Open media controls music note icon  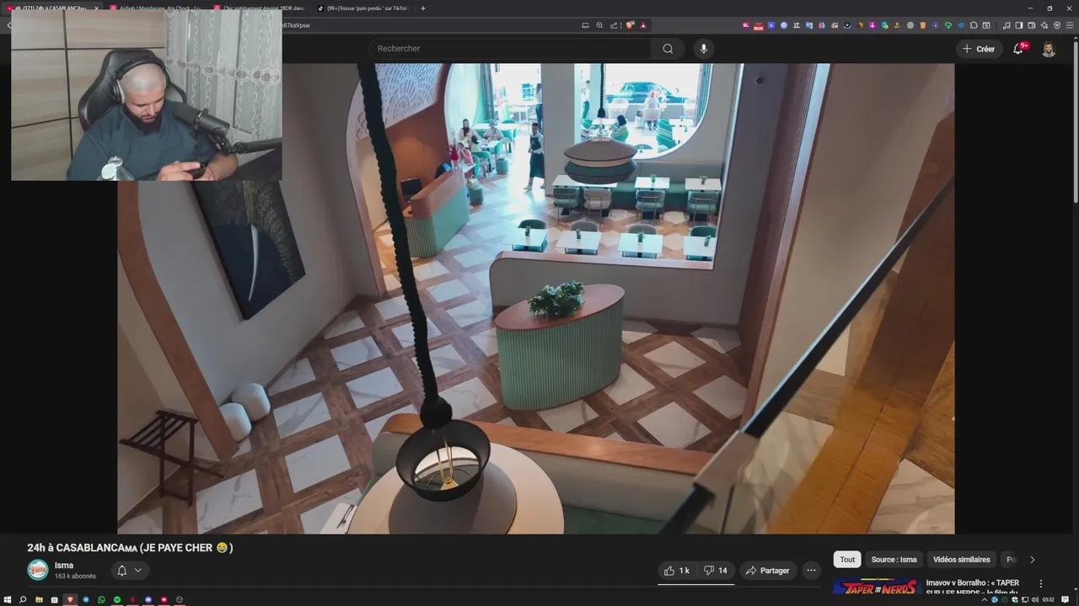click(1007, 25)
